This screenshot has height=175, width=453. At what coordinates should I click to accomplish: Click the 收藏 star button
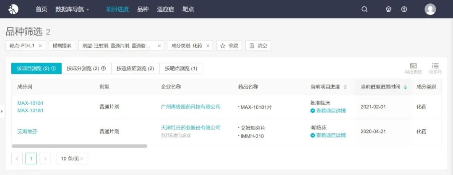[x=229, y=46]
